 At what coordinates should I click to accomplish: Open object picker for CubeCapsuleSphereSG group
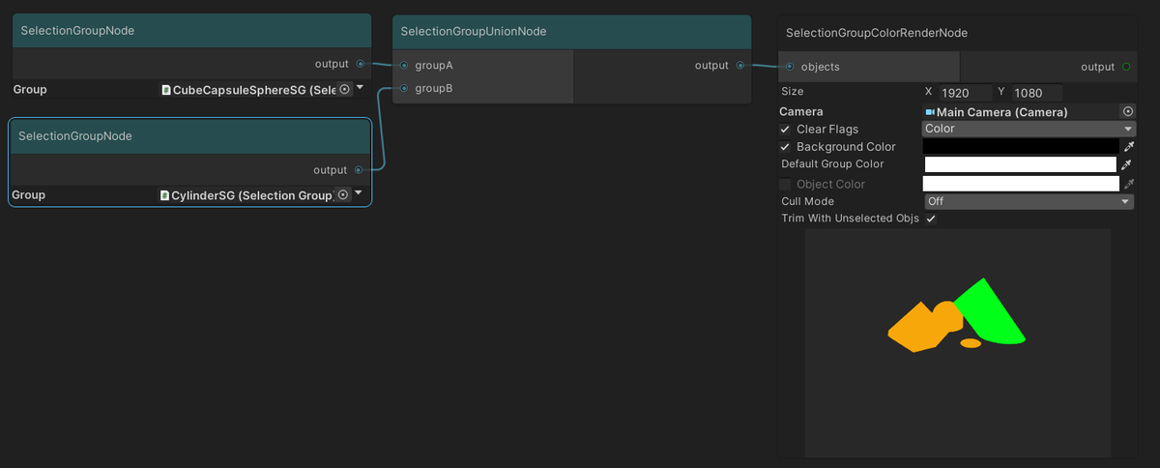click(345, 89)
